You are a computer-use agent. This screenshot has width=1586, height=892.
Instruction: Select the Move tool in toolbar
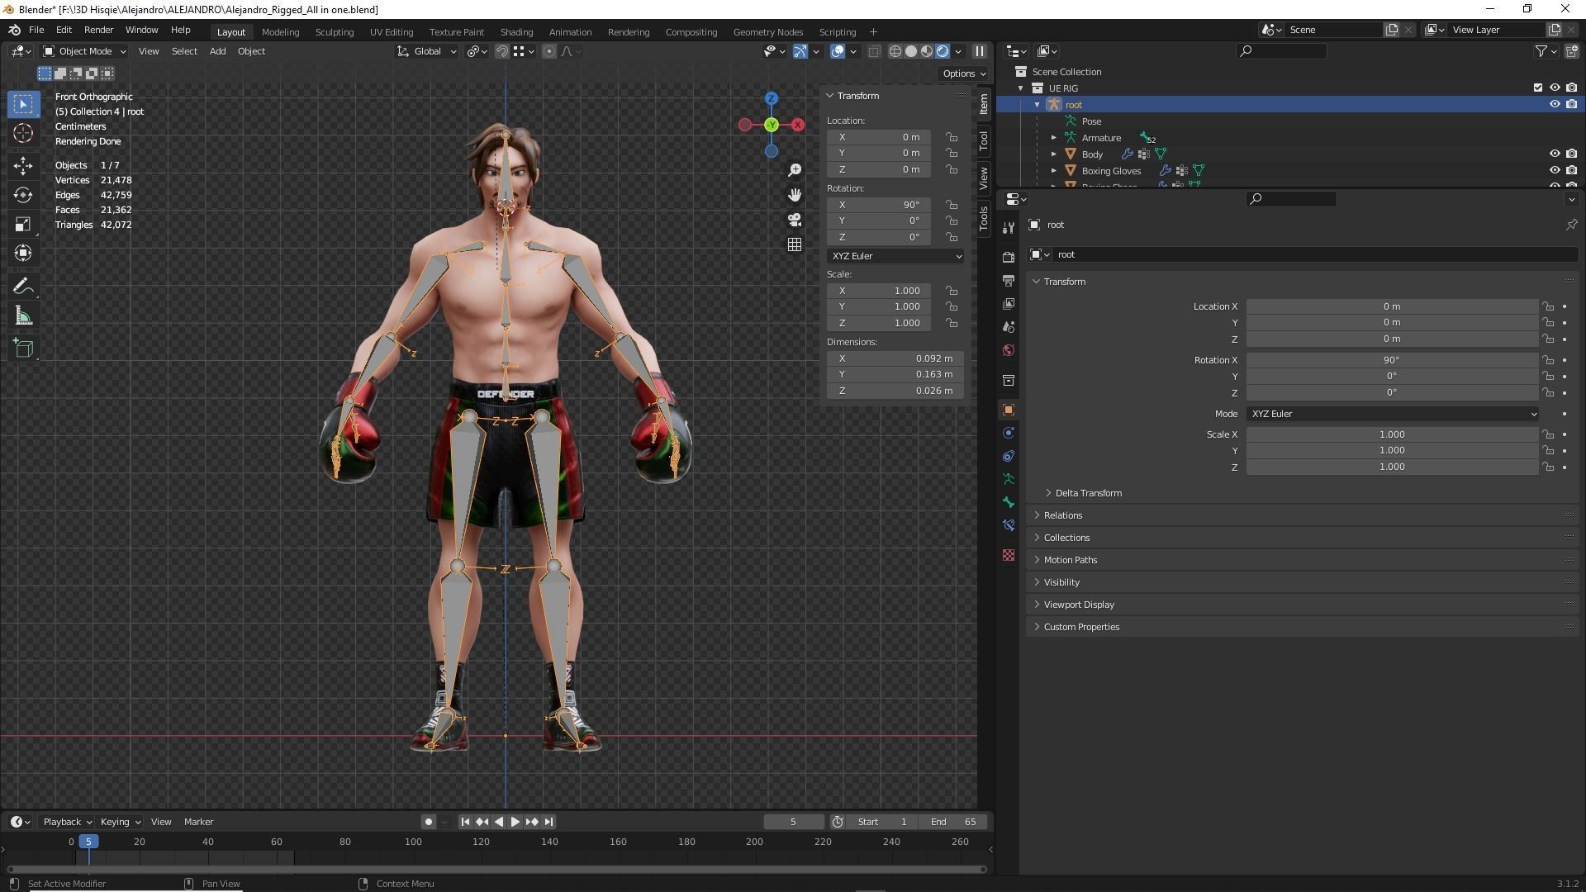click(x=23, y=165)
